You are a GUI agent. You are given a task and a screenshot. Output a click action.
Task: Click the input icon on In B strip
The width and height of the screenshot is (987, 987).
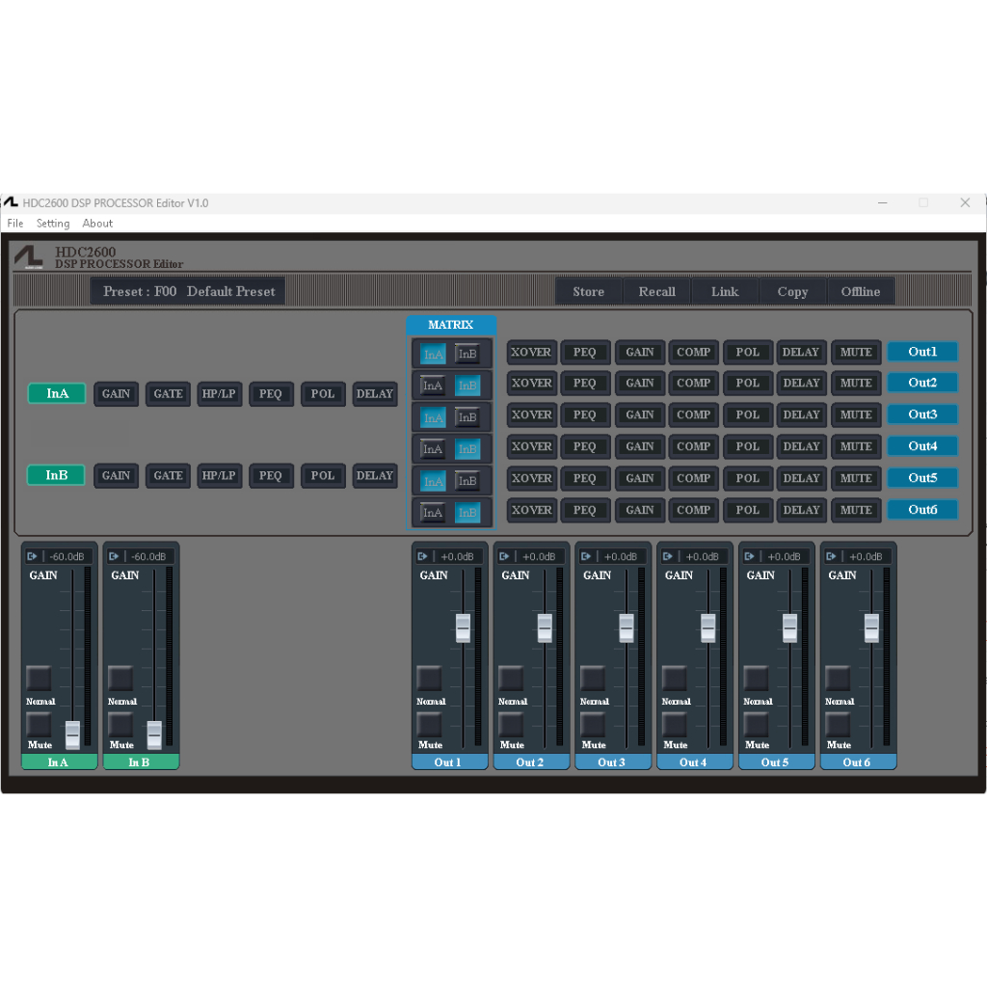pos(114,556)
